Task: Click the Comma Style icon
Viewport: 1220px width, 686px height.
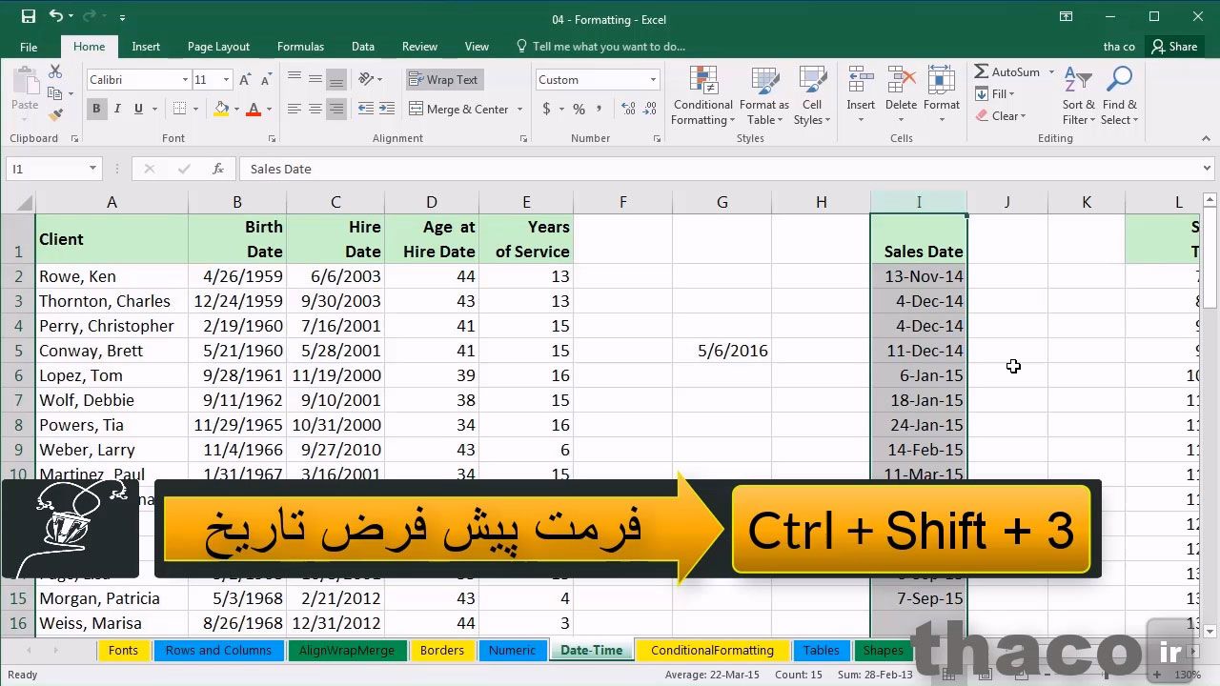Action: pyautogui.click(x=600, y=110)
